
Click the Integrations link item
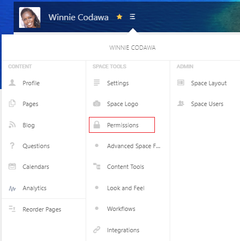[x=123, y=230]
